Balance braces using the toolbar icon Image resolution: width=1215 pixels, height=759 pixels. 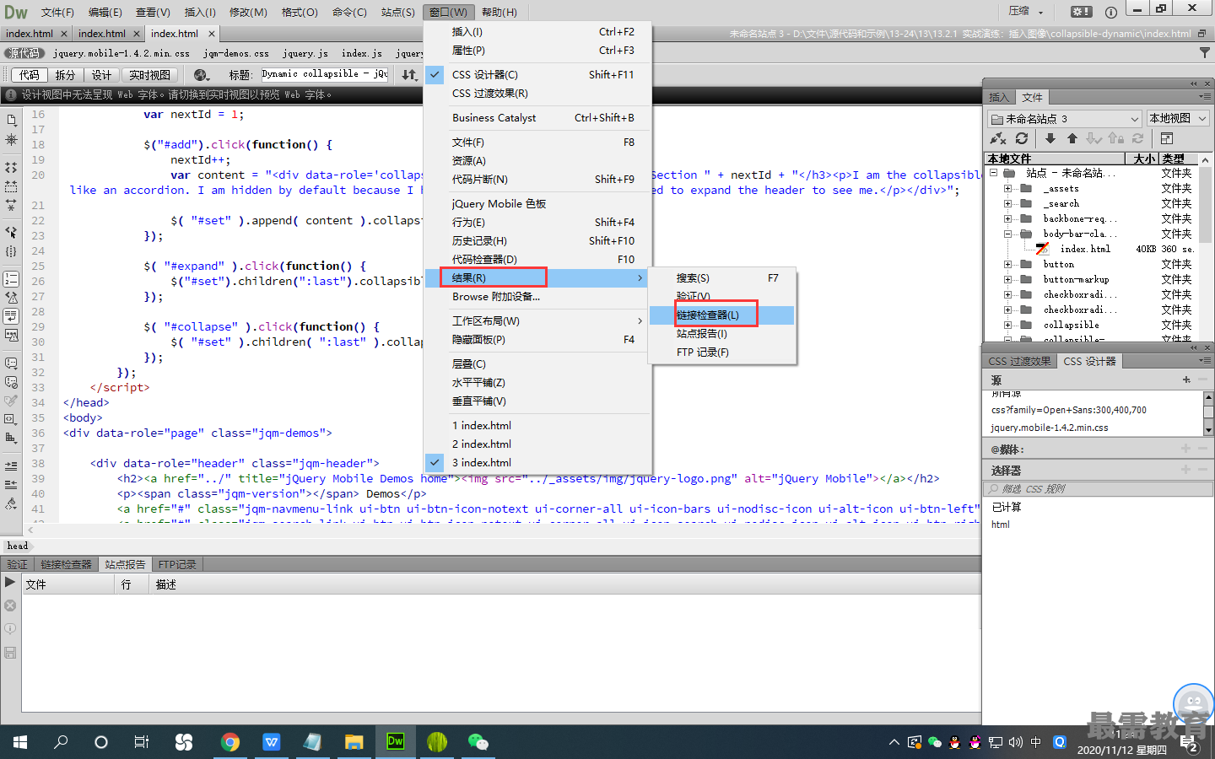click(11, 251)
